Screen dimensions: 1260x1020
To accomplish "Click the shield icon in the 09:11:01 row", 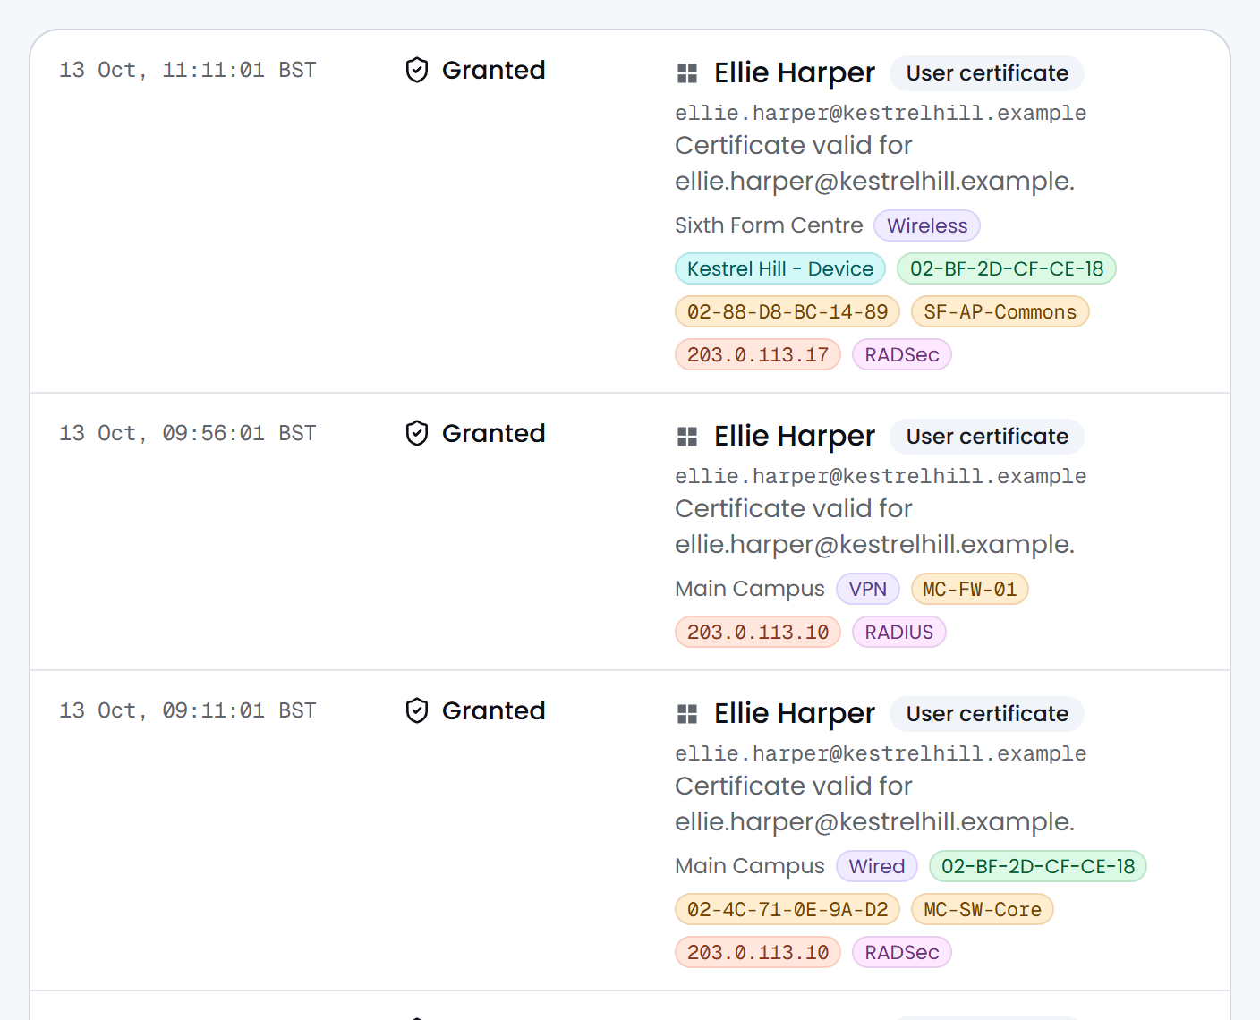I will [417, 710].
